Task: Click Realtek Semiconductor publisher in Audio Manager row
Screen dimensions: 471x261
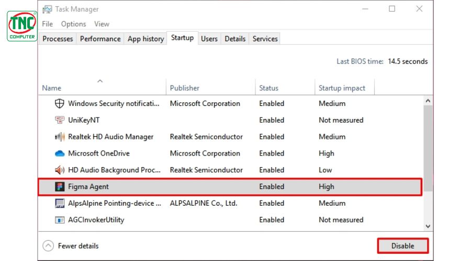Action: coord(206,137)
